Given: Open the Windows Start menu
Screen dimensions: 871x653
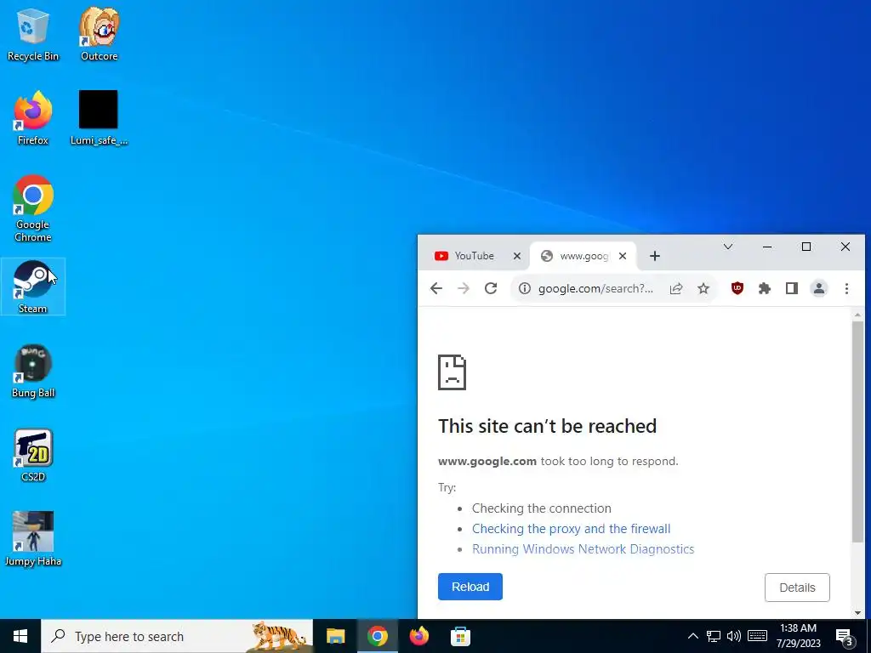Looking at the screenshot, I should coord(20,636).
